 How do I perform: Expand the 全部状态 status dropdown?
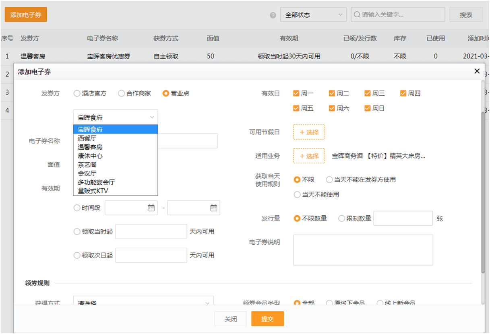(313, 15)
